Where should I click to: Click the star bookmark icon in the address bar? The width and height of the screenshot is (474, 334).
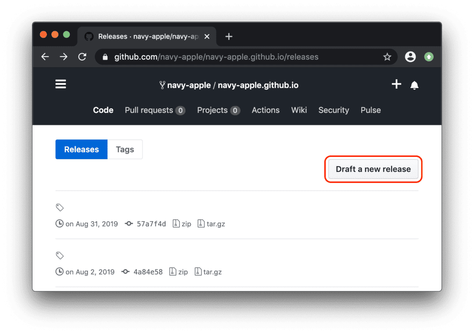pos(387,57)
